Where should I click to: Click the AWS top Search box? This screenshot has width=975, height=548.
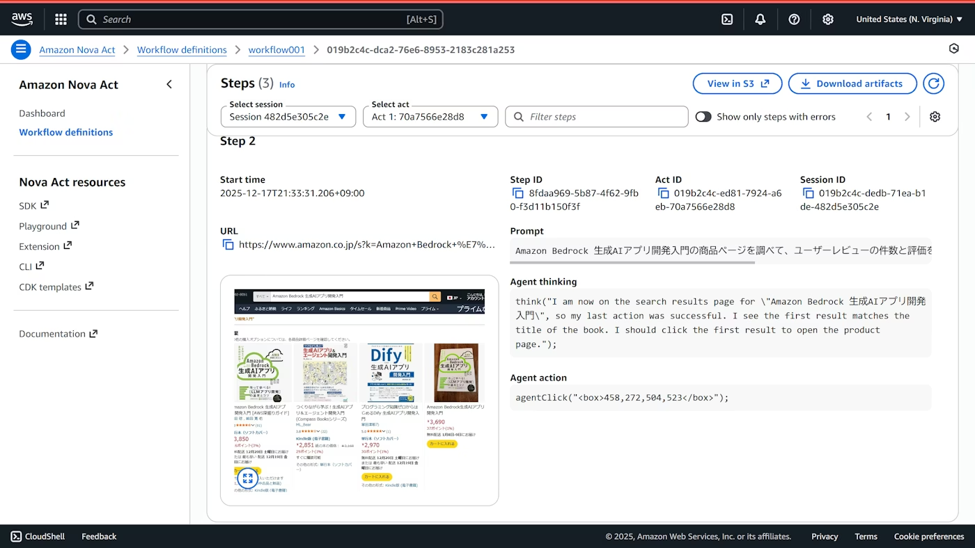click(260, 19)
